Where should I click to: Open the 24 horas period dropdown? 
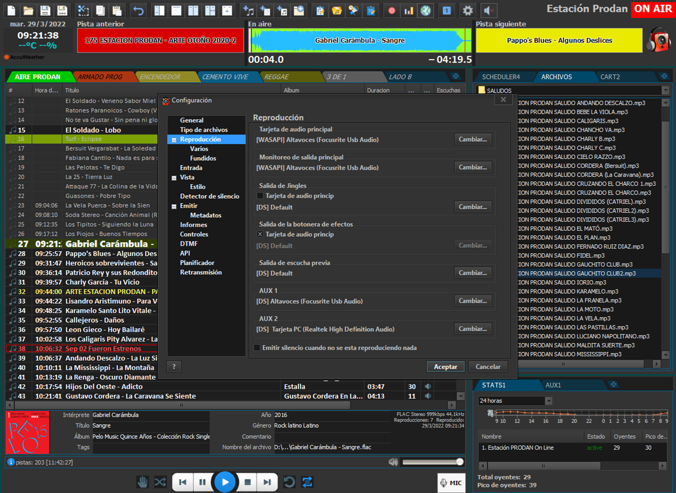click(549, 401)
